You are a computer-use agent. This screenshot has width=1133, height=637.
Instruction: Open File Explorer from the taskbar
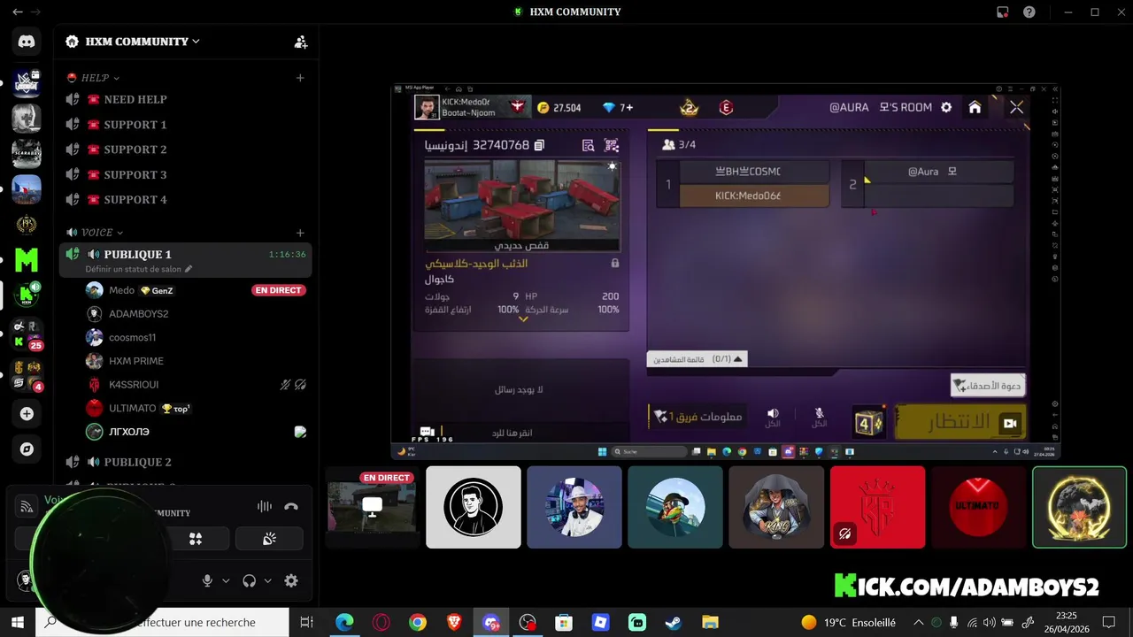point(710,622)
